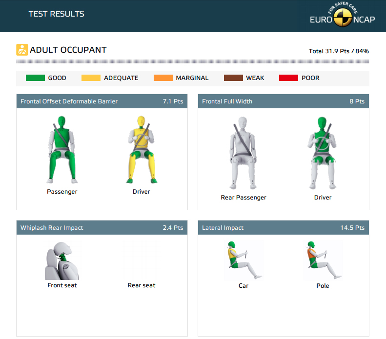The image size is (386, 339).
Task: Select the whiplash front seat figure
Action: [61, 260]
